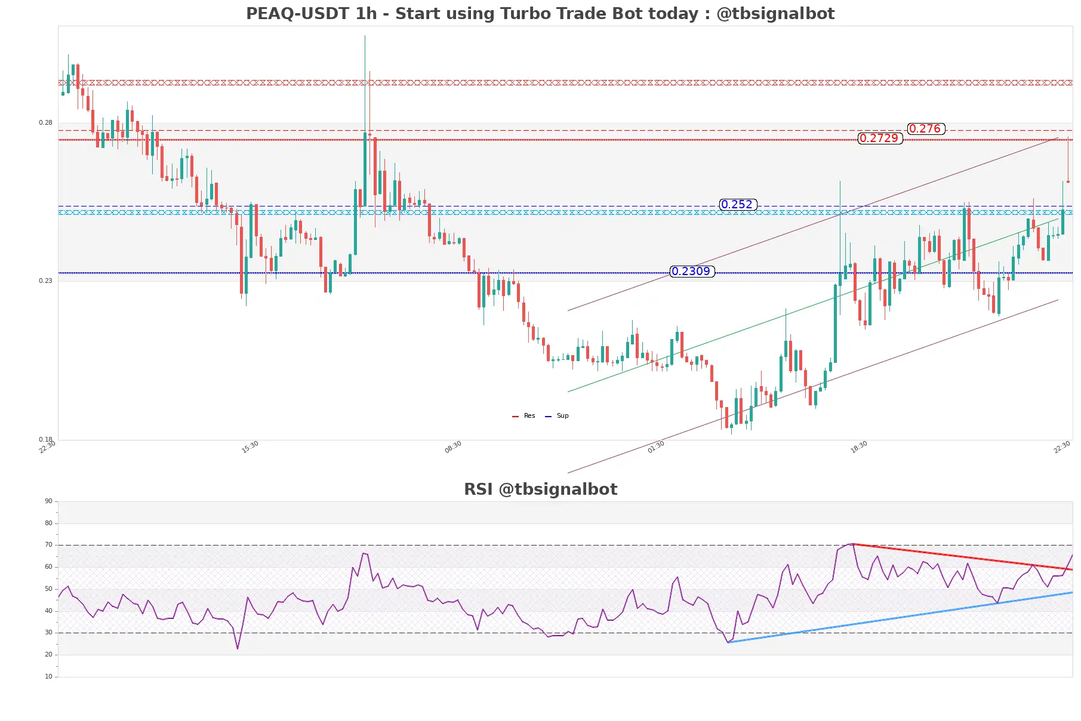1081x721 pixels.
Task: Click the RSI 70 axis label
Action: tap(48, 545)
